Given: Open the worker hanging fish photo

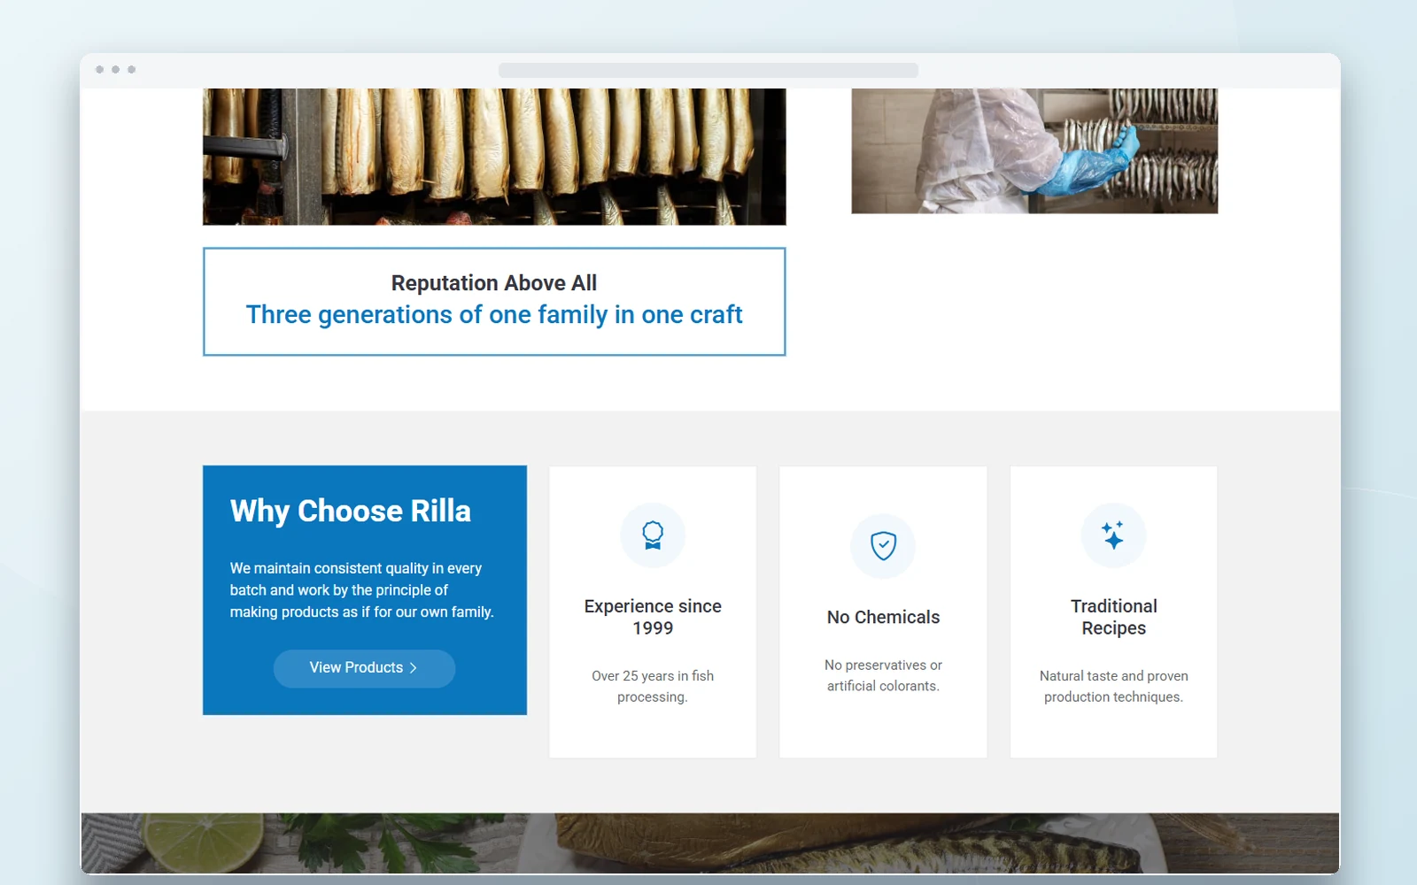Looking at the screenshot, I should (x=1034, y=151).
